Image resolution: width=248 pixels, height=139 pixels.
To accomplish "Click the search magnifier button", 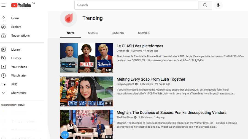I will (205, 5).
